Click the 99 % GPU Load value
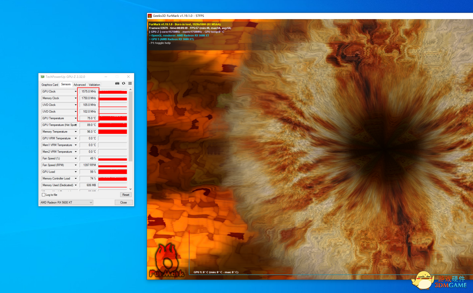This screenshot has width=473, height=293. tap(88, 172)
